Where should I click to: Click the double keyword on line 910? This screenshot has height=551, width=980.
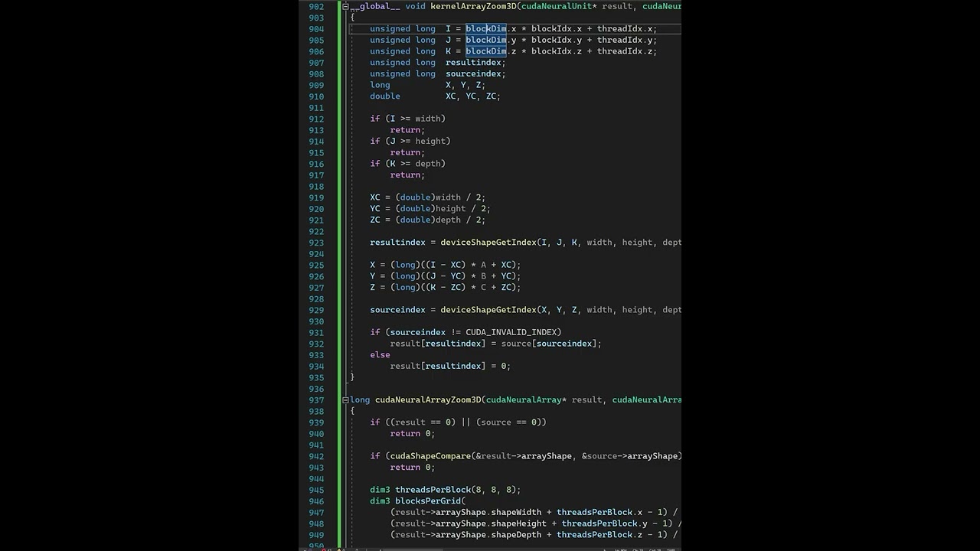coord(385,96)
